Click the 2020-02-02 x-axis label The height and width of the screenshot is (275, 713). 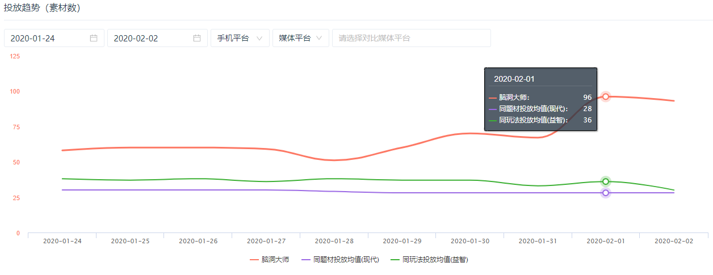tap(674, 241)
